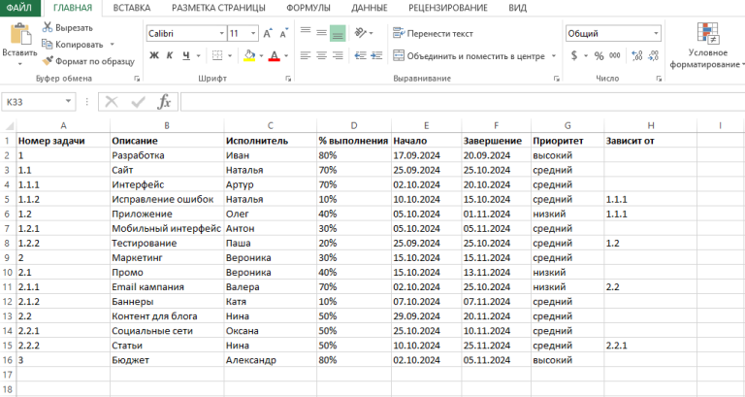Image resolution: width=745 pixels, height=397 pixels.
Task: Click Merge and Center (Объединить) button
Action: [469, 56]
